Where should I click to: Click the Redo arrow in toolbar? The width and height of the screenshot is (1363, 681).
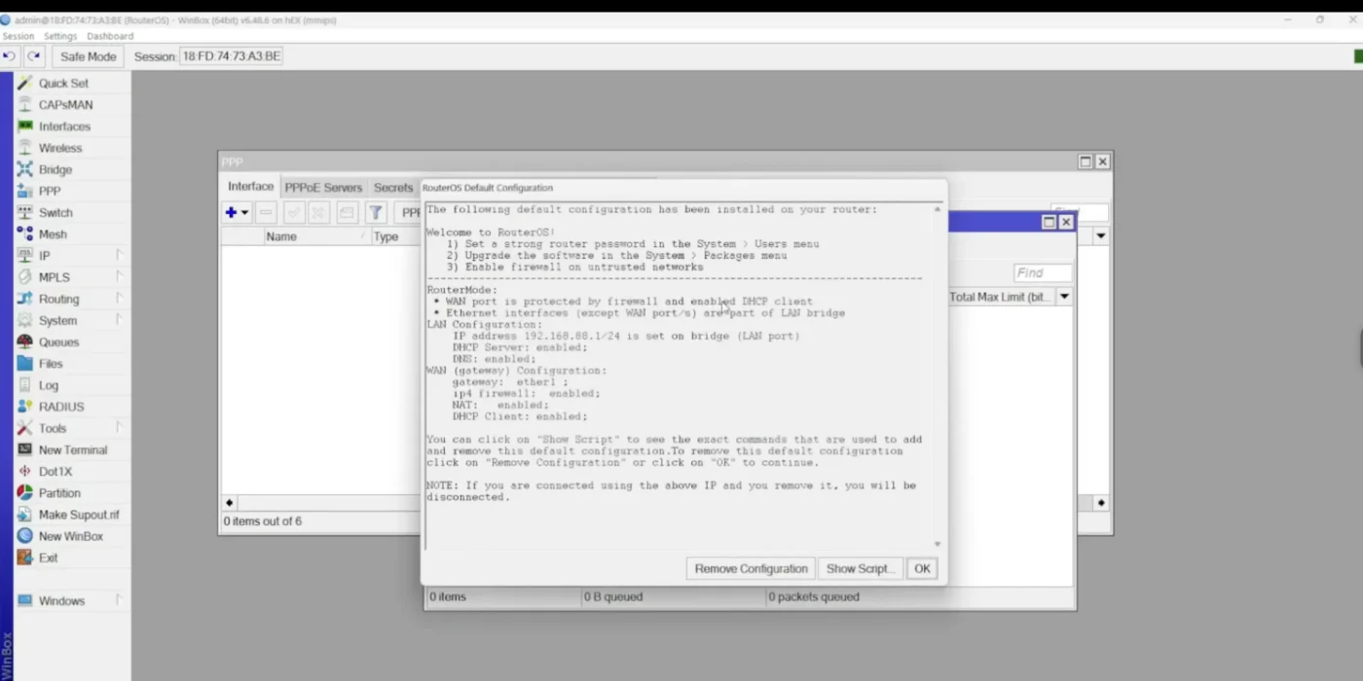[x=34, y=56]
